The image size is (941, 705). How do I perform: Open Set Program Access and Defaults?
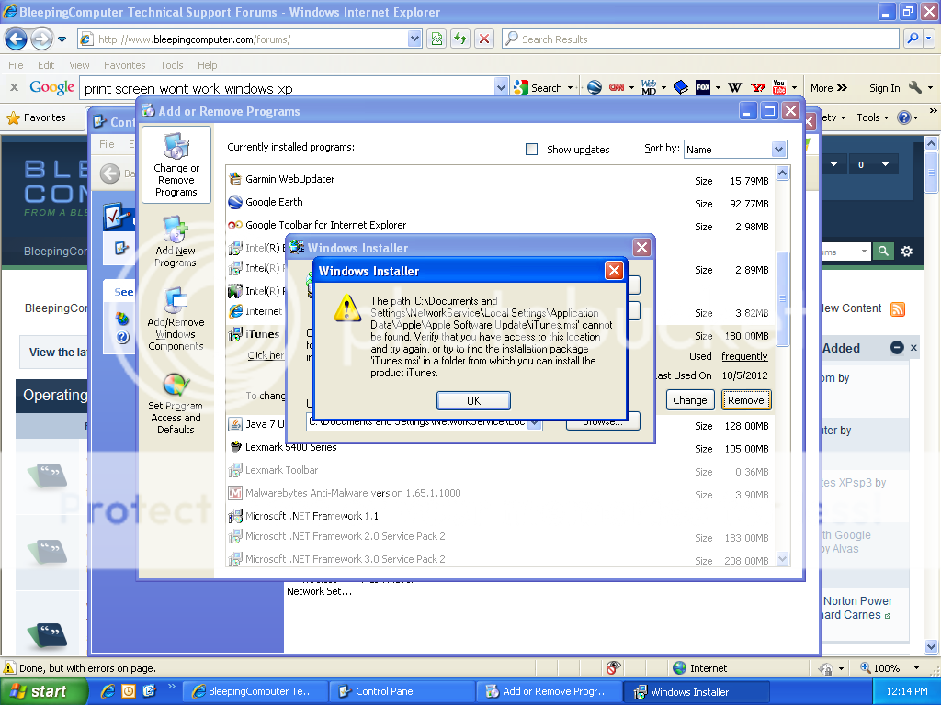[176, 404]
